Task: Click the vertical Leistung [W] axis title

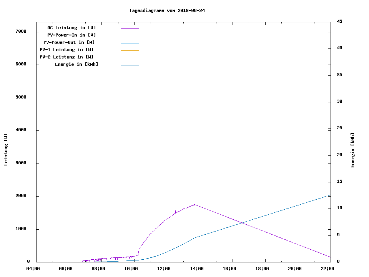Action: click(x=6, y=150)
